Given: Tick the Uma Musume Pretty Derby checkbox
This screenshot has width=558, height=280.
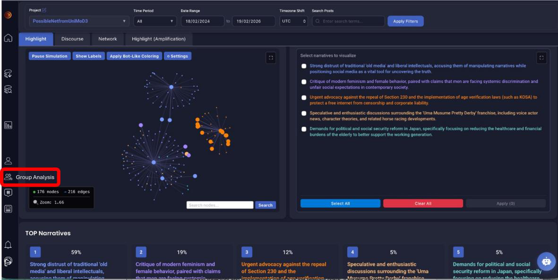Looking at the screenshot, I should click(303, 113).
